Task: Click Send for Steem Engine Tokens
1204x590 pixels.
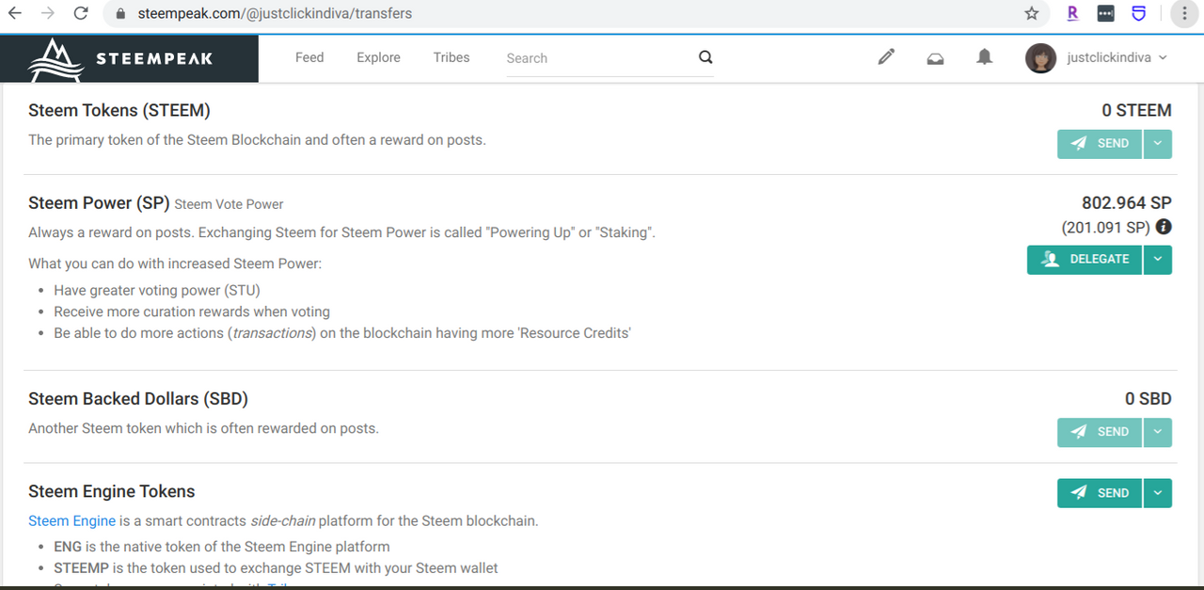Action: 1100,493
